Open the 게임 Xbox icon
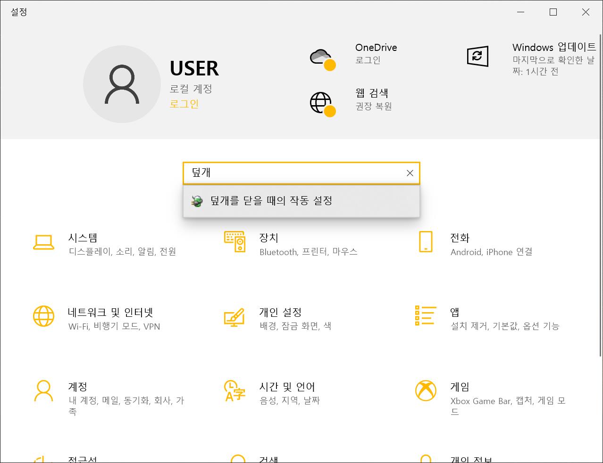Screen dimensions: 603x463 (426, 390)
